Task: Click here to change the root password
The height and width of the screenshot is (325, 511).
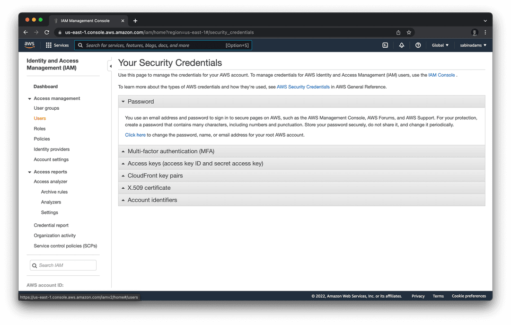Action: tap(135, 135)
